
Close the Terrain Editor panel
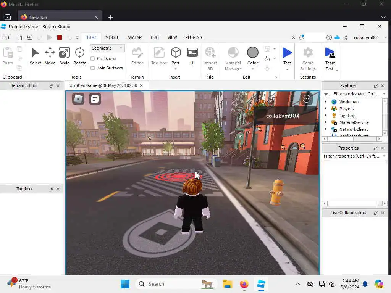(58, 86)
